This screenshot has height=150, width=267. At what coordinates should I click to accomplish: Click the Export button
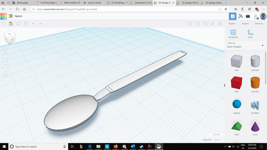point(245,24)
